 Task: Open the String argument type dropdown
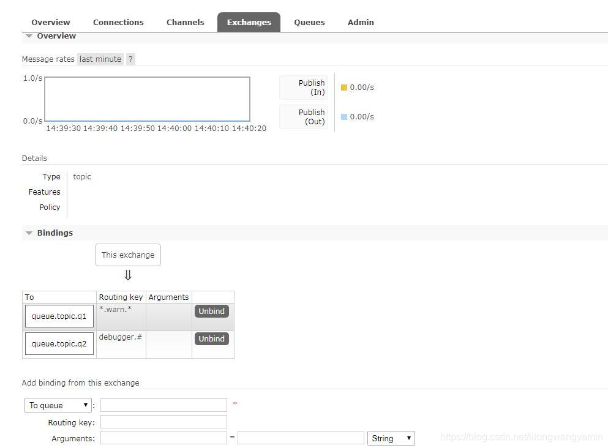pos(390,438)
